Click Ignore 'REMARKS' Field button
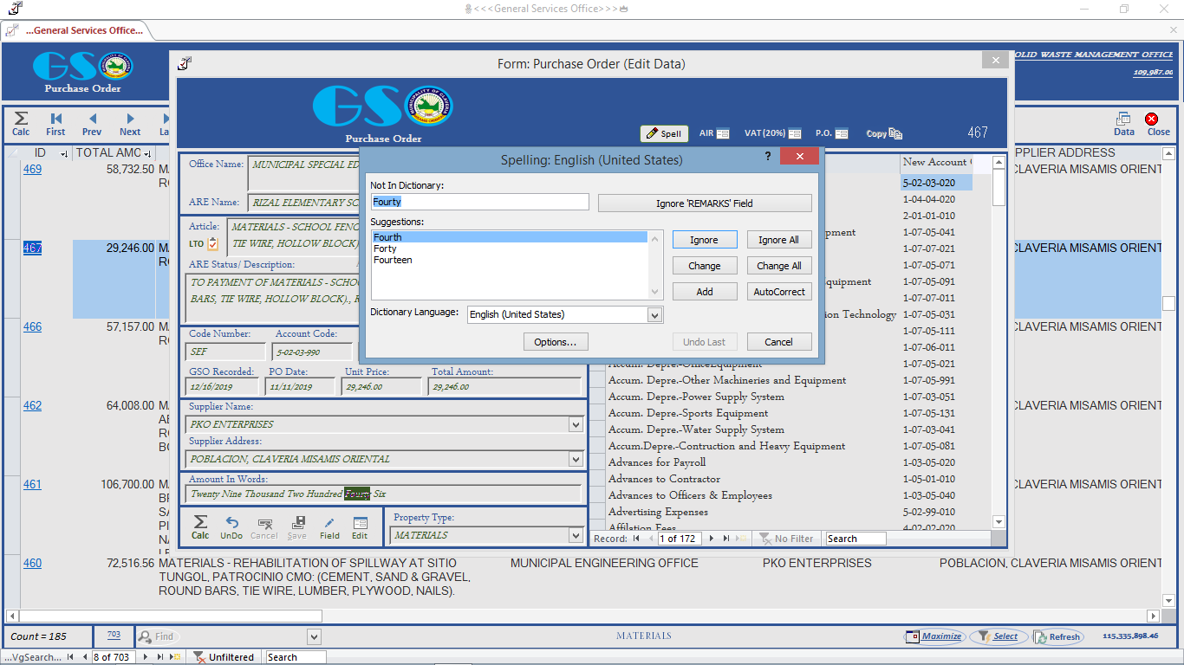Screen dimensions: 1184x665 tap(704, 203)
